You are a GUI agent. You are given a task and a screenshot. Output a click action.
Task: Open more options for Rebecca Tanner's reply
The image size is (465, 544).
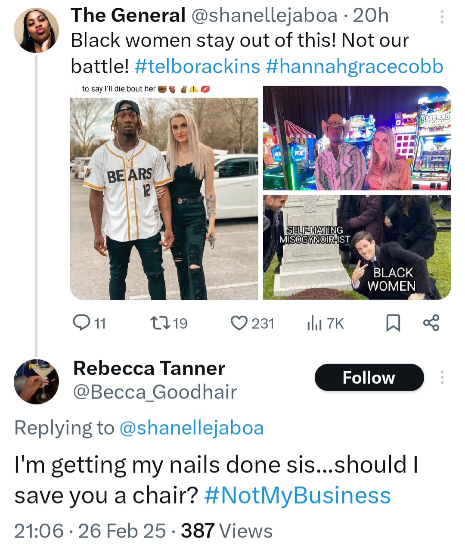pyautogui.click(x=442, y=377)
